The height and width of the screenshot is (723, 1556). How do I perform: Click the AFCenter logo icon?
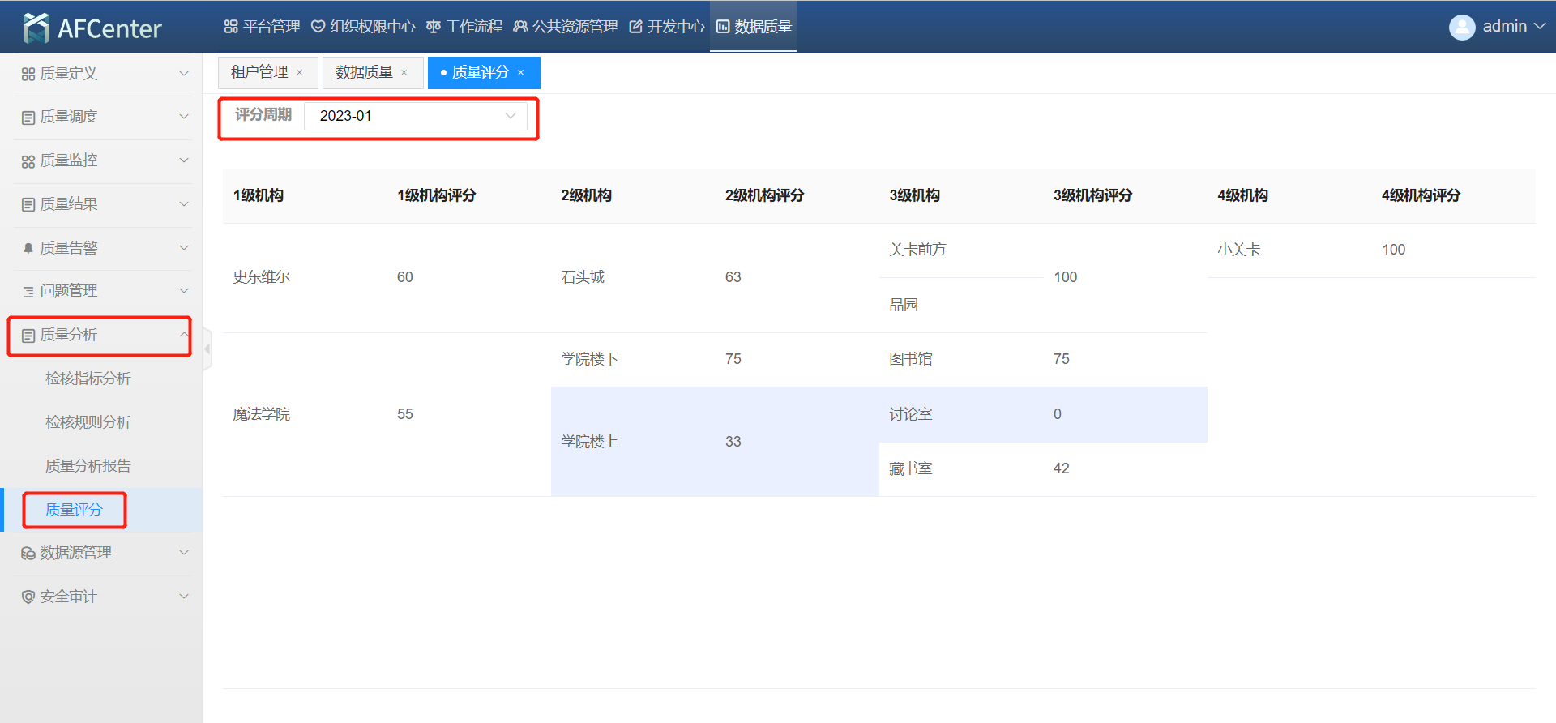pyautogui.click(x=36, y=28)
